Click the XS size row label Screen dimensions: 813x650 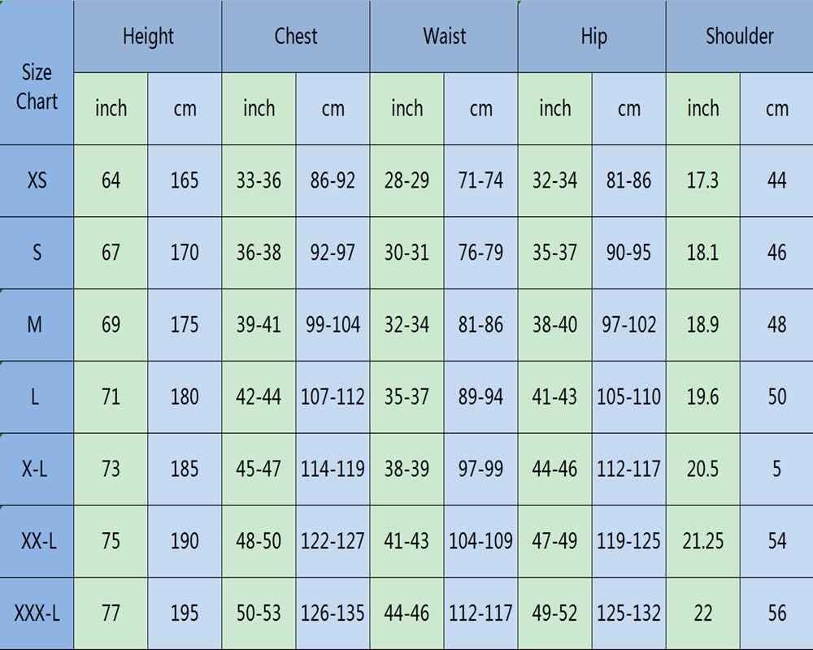click(37, 180)
